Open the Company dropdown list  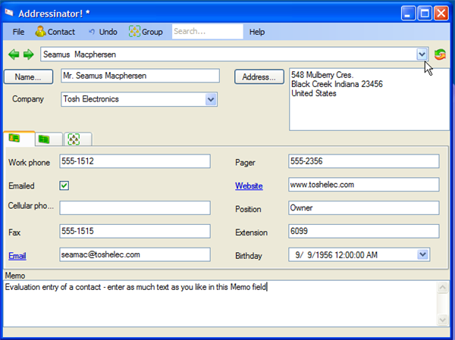[x=211, y=99]
